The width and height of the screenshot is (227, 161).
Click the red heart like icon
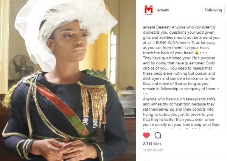tap(146, 135)
